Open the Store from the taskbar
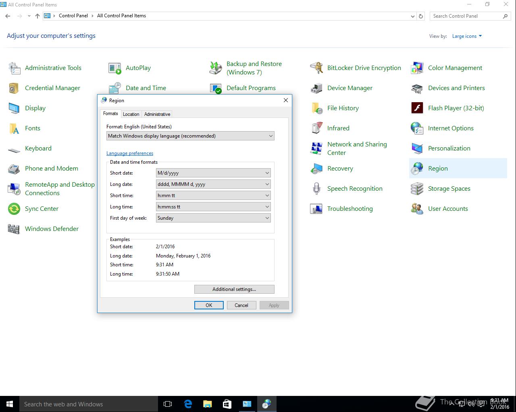This screenshot has height=412, width=516. point(227,404)
